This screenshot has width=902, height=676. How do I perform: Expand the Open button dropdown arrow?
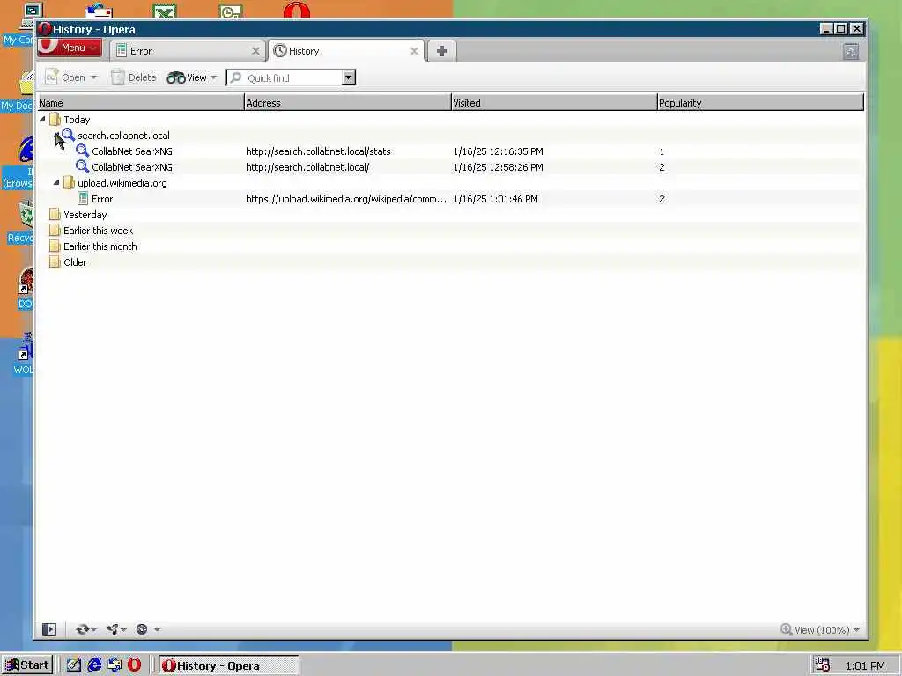[x=93, y=77]
